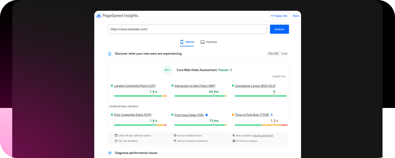
Task: Click the INP value 64 ms
Action: pyautogui.click(x=214, y=92)
